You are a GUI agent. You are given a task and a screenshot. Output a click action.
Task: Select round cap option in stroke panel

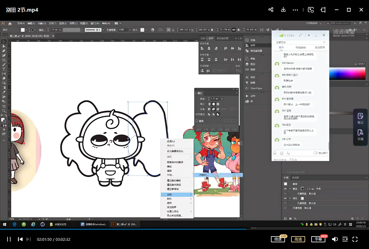pos(214,104)
